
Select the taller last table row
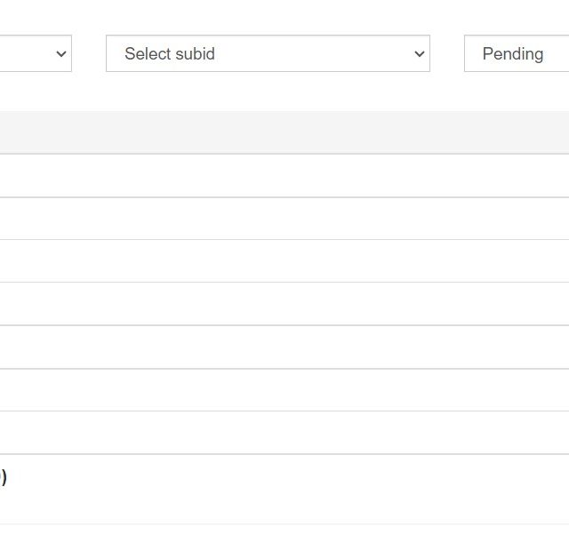(284, 489)
